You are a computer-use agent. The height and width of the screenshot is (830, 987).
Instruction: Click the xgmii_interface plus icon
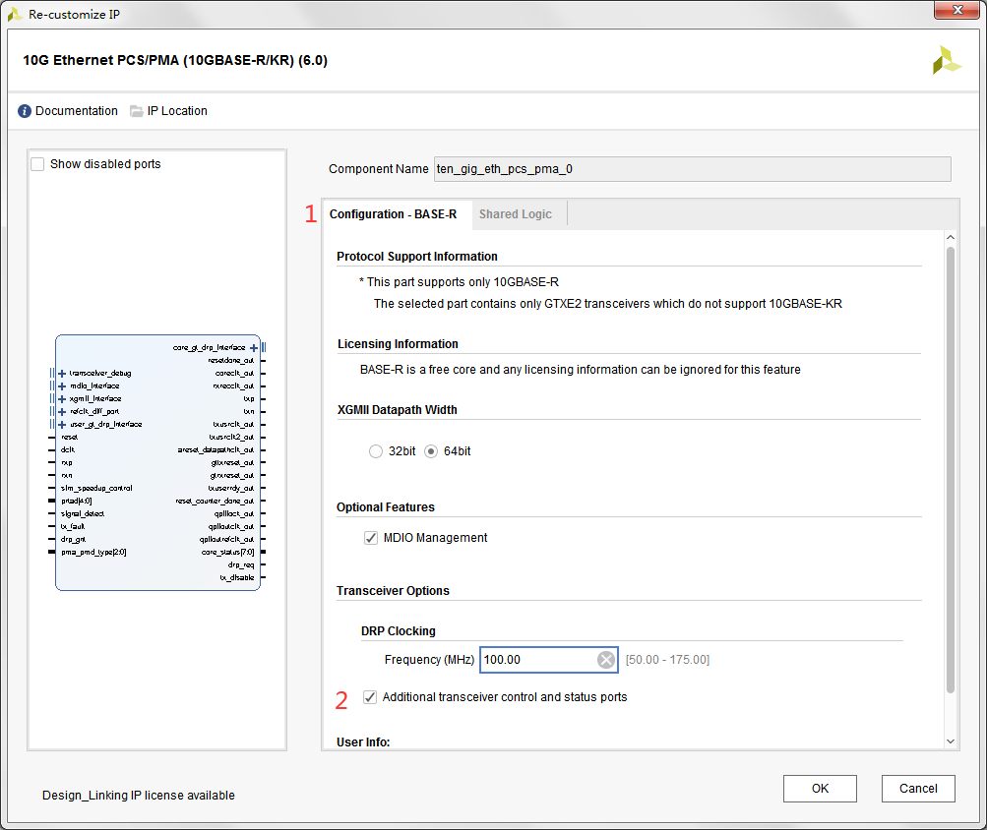[62, 399]
